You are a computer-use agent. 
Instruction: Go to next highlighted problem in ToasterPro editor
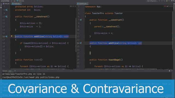172,6
